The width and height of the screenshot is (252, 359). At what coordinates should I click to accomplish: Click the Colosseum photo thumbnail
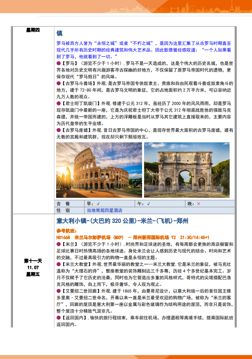tap(99, 170)
